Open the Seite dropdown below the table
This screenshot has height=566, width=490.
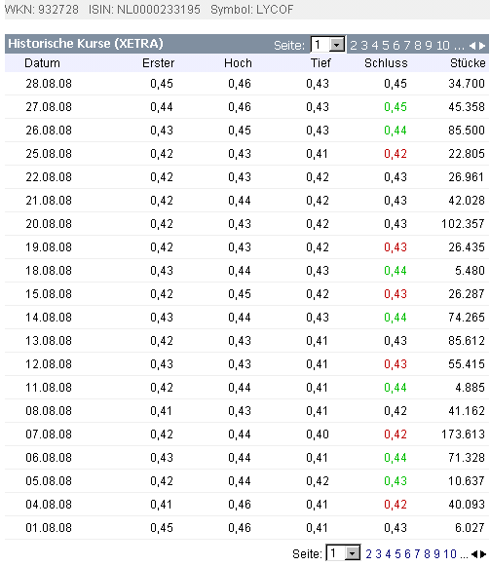point(343,553)
